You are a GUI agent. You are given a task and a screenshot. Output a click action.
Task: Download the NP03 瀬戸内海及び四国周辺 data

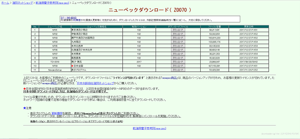tap(178, 38)
